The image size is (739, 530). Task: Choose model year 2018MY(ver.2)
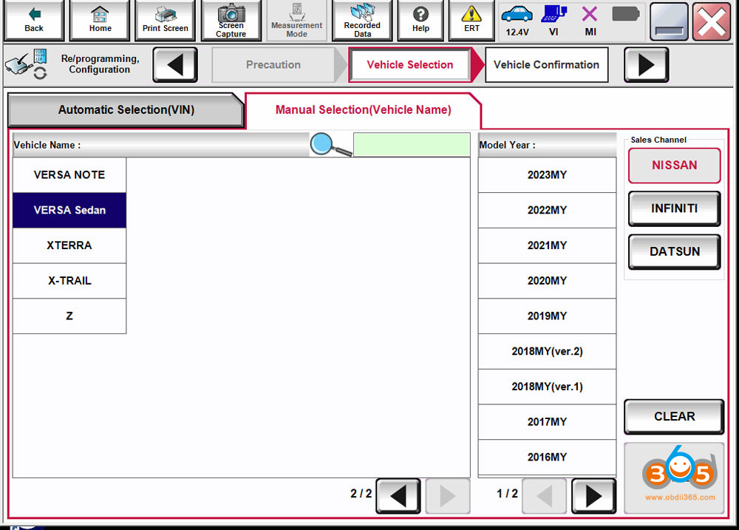click(x=547, y=352)
